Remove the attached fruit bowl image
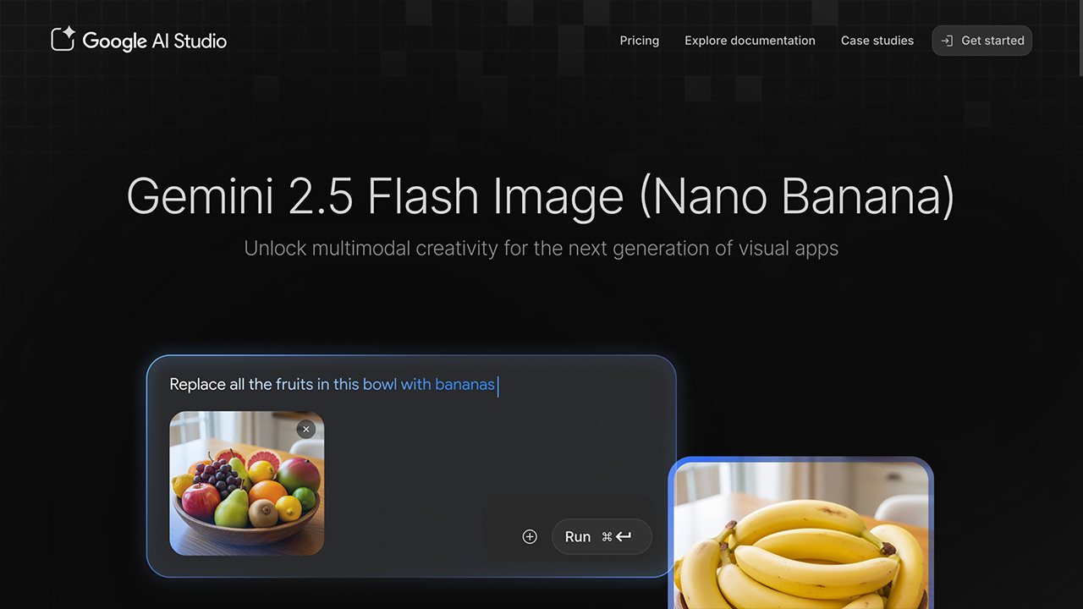The image size is (1083, 609). coord(306,429)
